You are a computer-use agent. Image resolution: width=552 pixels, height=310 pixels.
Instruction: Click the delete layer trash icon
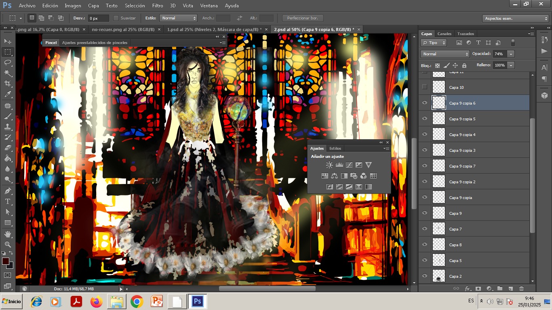point(521,288)
